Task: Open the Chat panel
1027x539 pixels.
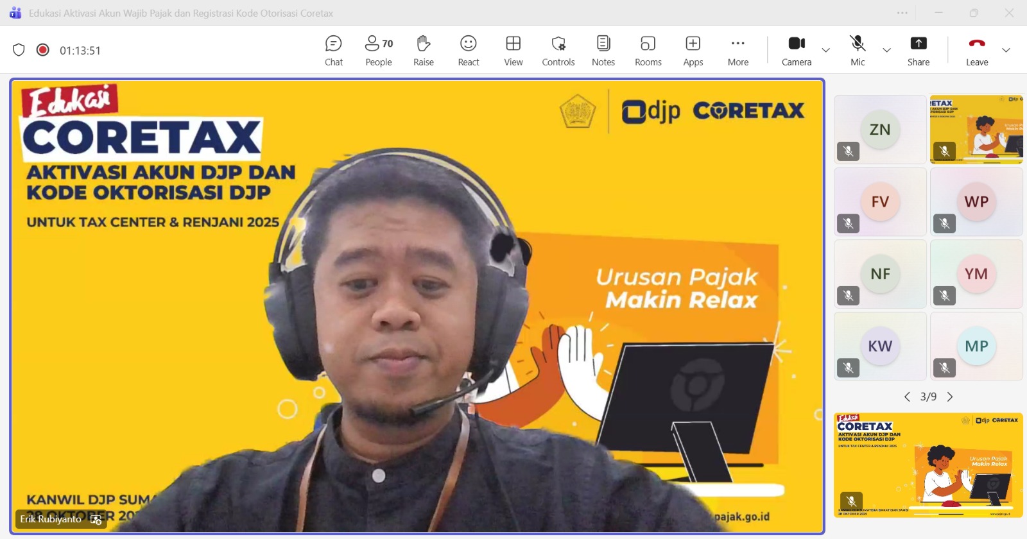Action: [x=334, y=51]
